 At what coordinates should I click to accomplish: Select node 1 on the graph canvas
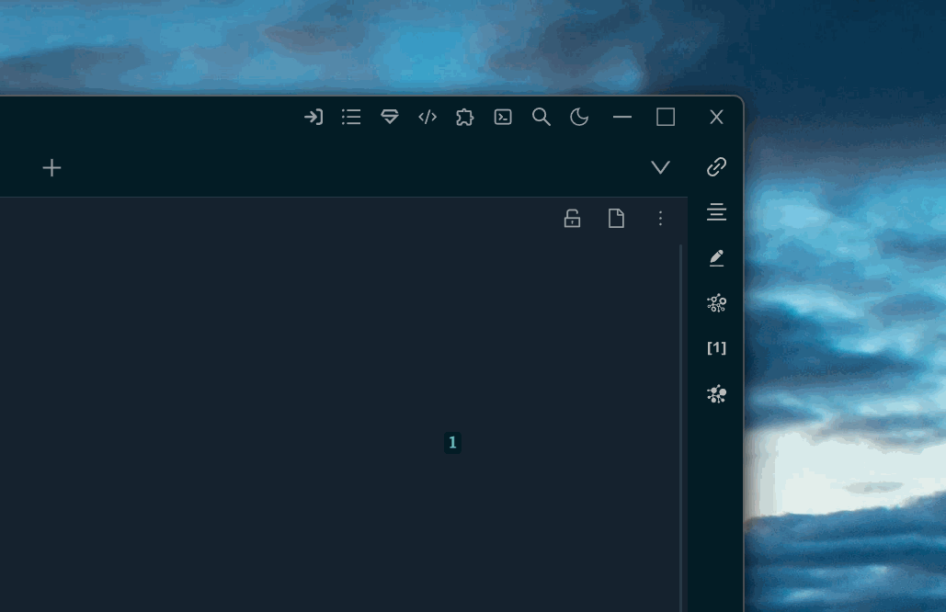coord(451,443)
